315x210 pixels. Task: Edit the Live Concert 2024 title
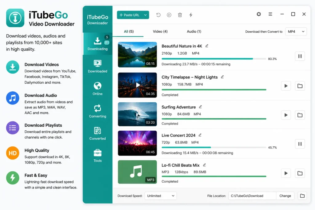click(200, 135)
